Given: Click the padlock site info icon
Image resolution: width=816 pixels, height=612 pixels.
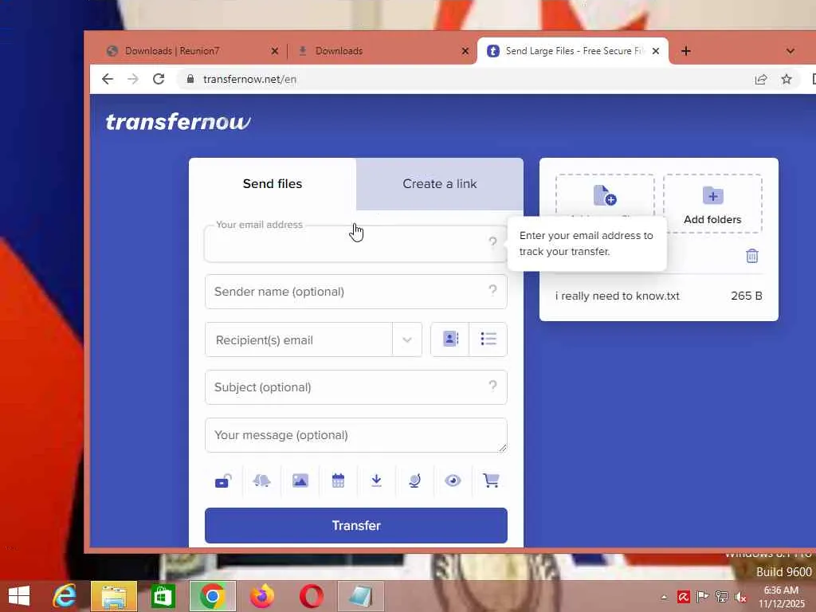Looking at the screenshot, I should coord(190,79).
